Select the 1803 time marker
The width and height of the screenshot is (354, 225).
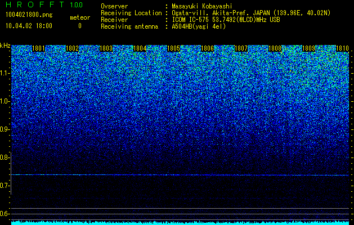106,48
